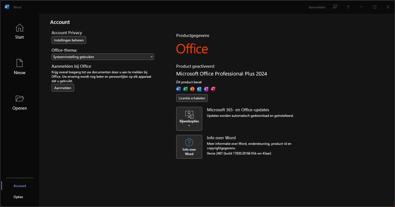Screen dimensions: 395x207
Task: Click the version text Versie 2407
Action: click(239, 153)
